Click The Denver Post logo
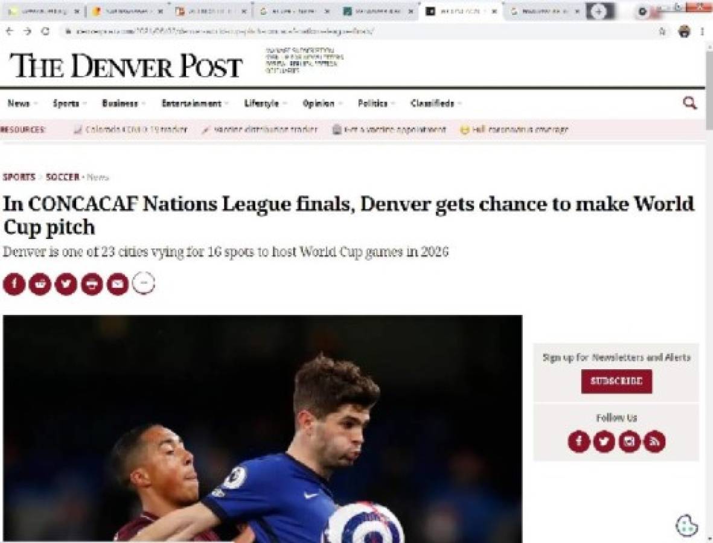Image resolution: width=713 pixels, height=543 pixels. 126,66
